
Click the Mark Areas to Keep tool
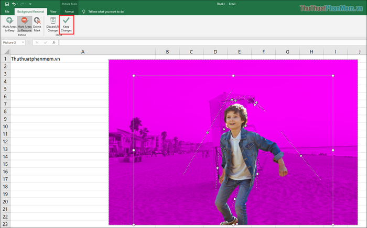[9, 25]
